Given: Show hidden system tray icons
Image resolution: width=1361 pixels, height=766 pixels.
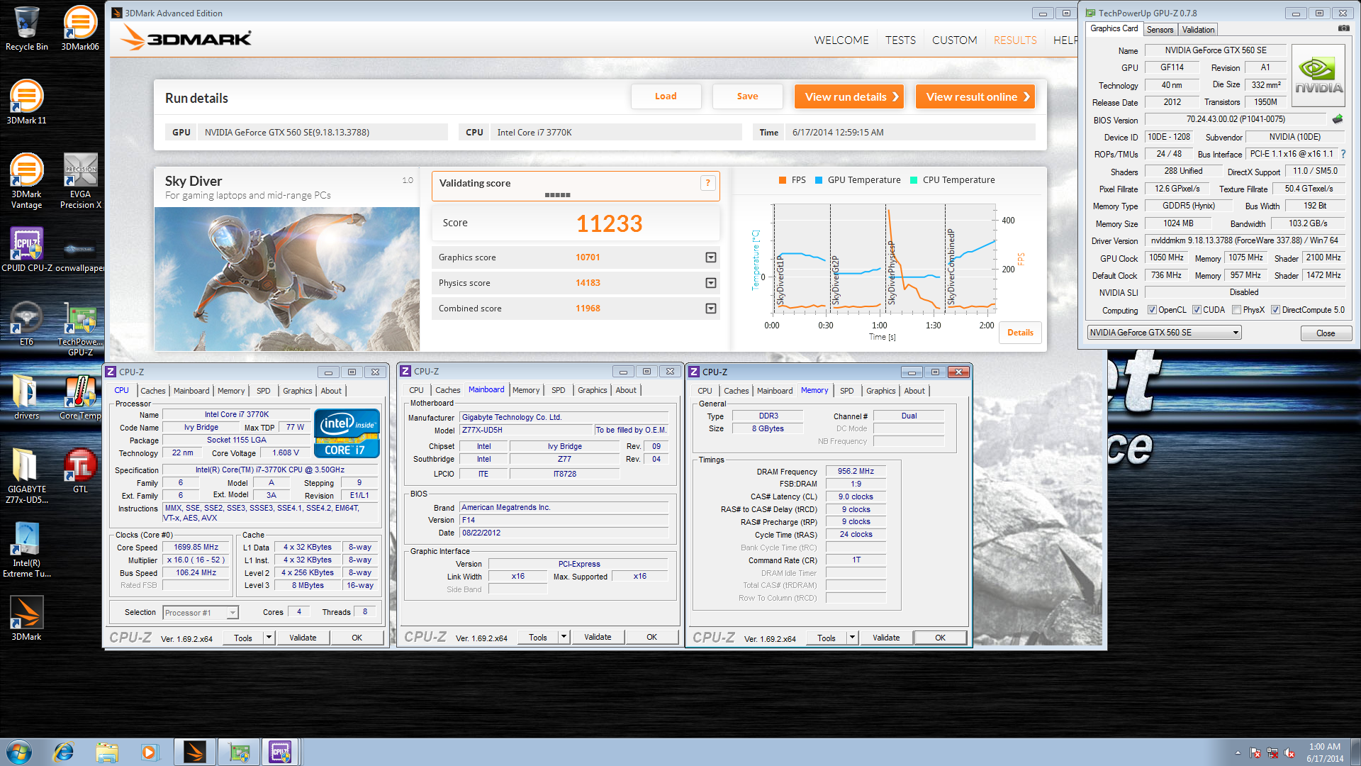Looking at the screenshot, I should [1238, 753].
